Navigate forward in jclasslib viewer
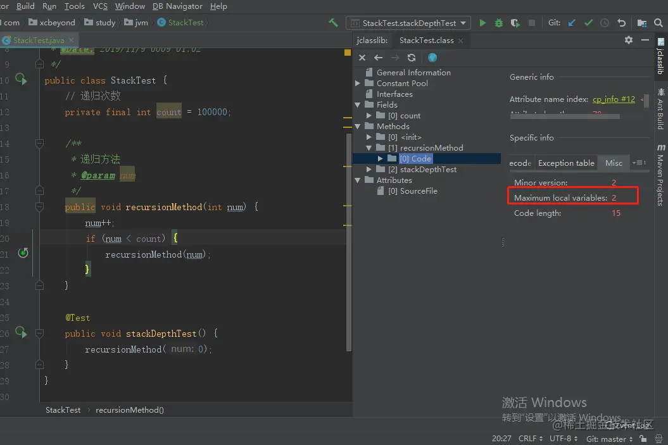Image resolution: width=668 pixels, height=445 pixels. click(395, 58)
